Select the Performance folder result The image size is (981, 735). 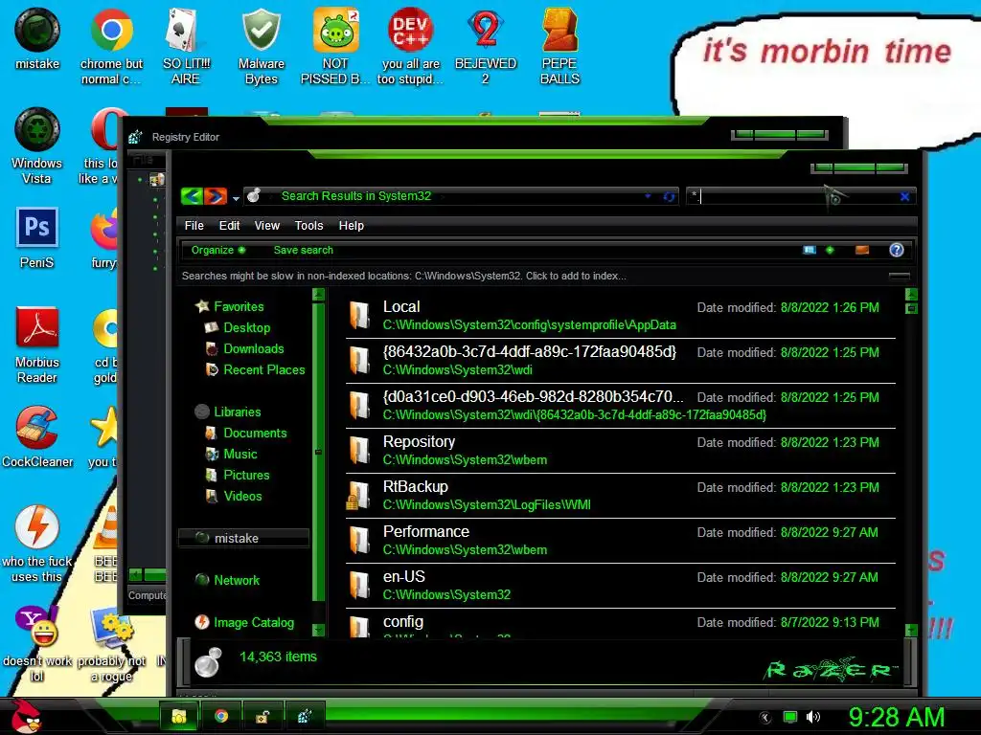point(621,541)
